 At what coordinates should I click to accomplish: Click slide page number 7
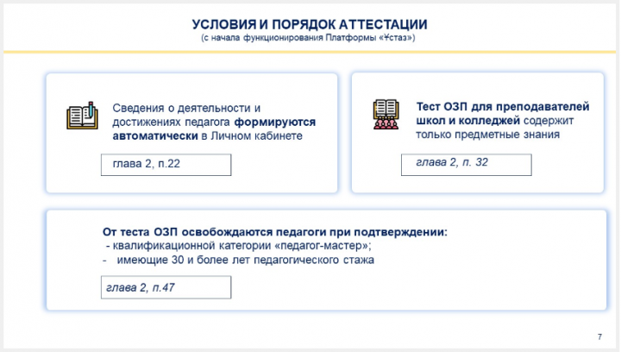click(599, 337)
